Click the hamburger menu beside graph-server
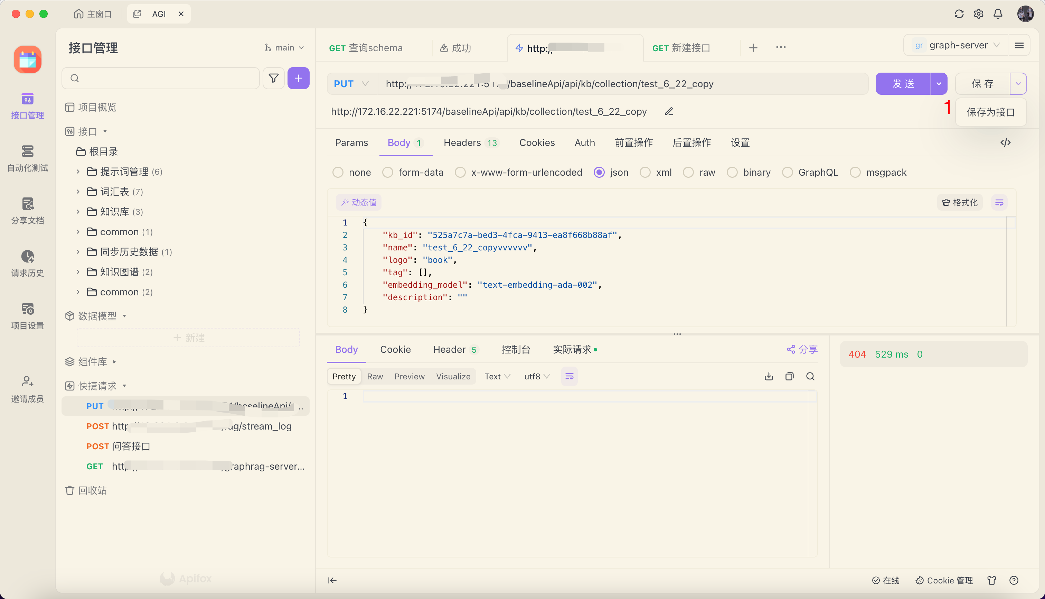Image resolution: width=1045 pixels, height=599 pixels. click(1019, 45)
